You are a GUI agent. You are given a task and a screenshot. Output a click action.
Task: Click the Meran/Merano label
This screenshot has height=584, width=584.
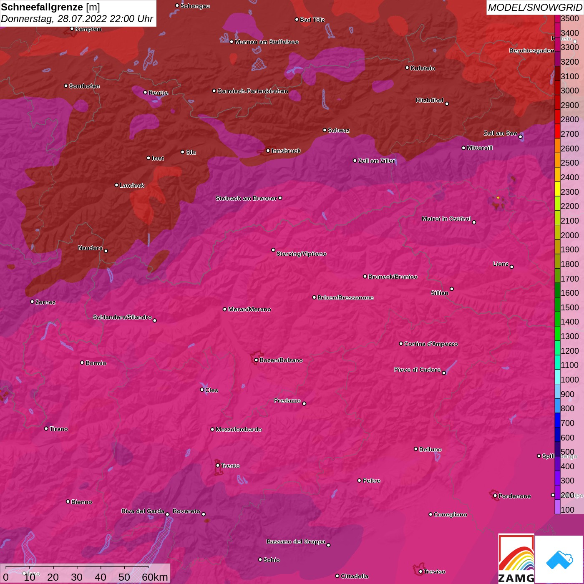pos(249,309)
